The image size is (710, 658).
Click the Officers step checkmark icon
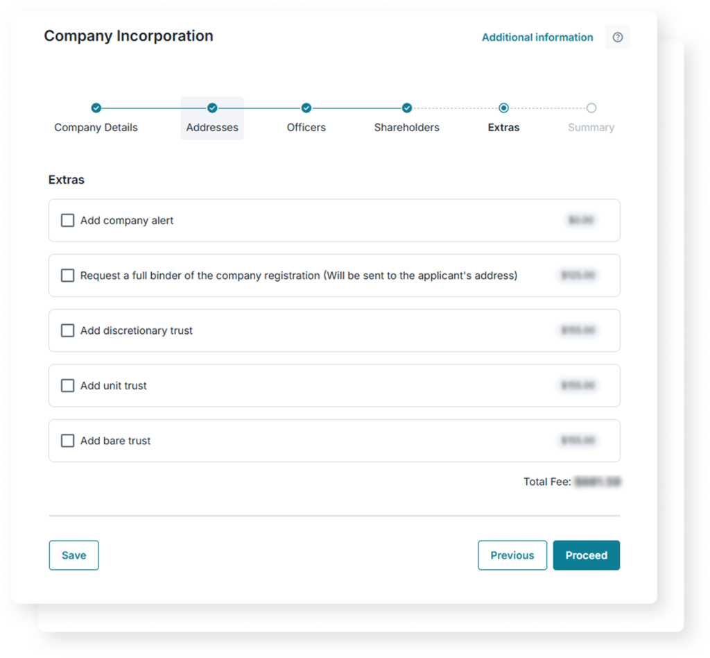[306, 108]
